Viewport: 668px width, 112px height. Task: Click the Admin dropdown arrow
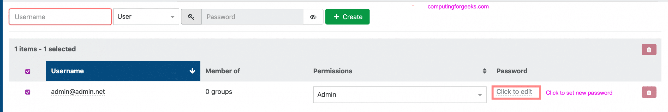pos(480,95)
